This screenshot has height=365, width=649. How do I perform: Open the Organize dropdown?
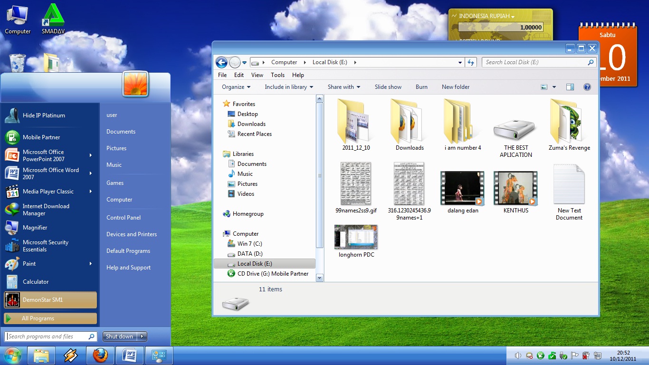[236, 87]
